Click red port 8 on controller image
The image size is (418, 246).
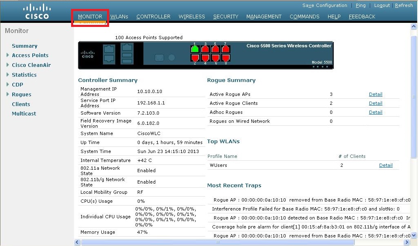tap(226, 58)
